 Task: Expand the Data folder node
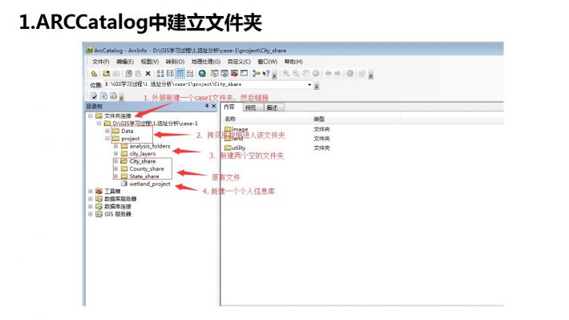(107, 131)
